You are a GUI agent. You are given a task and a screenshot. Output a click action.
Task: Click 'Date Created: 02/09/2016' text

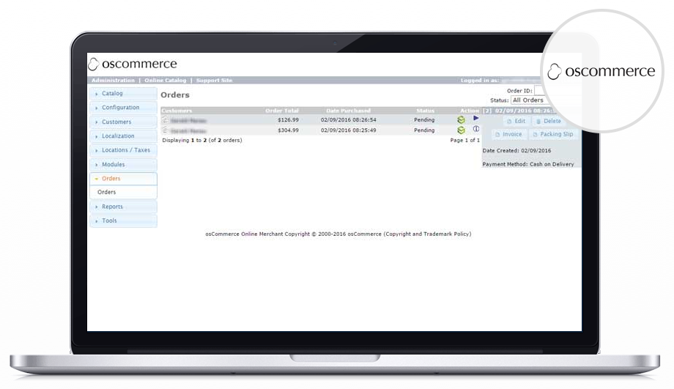(516, 151)
